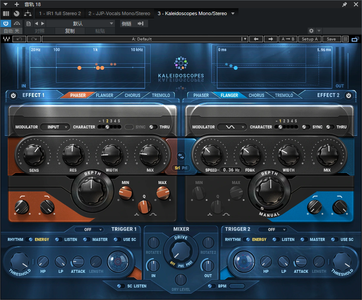362x300 pixels.
Task: Load next preset with right arrow
Action: [271, 39]
